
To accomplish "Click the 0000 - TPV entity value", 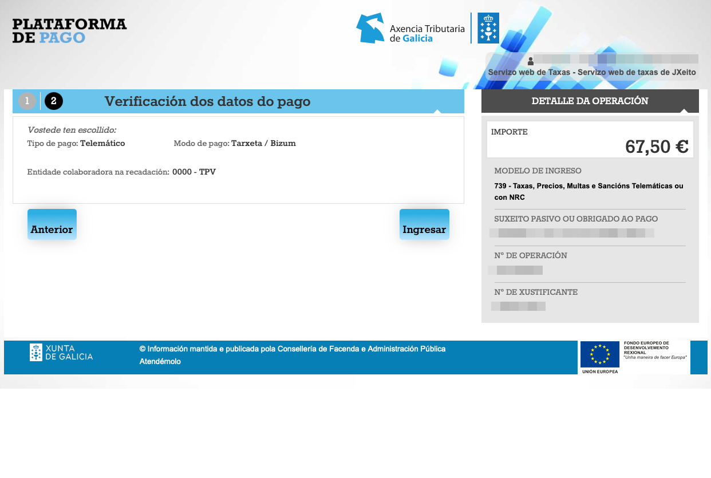I will click(x=194, y=172).
